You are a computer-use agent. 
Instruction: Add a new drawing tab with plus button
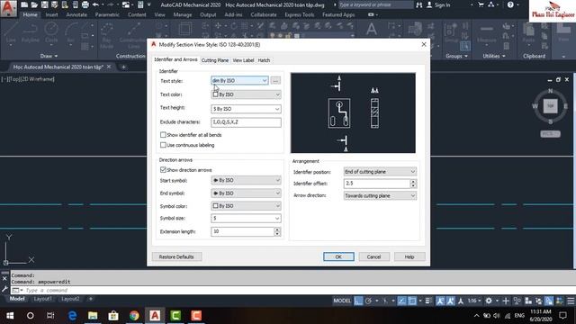pos(123,67)
